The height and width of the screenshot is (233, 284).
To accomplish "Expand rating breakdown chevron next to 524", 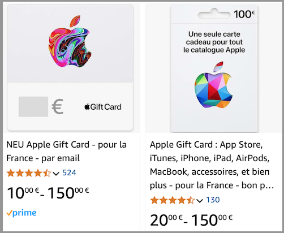I will [x=56, y=173].
